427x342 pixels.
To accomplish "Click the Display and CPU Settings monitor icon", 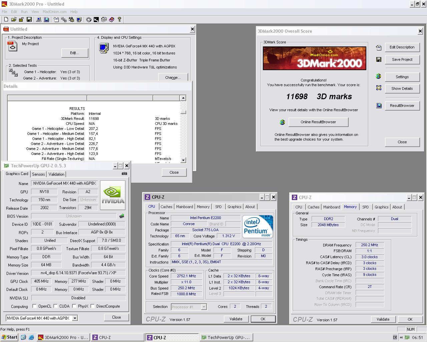I will pos(104,48).
